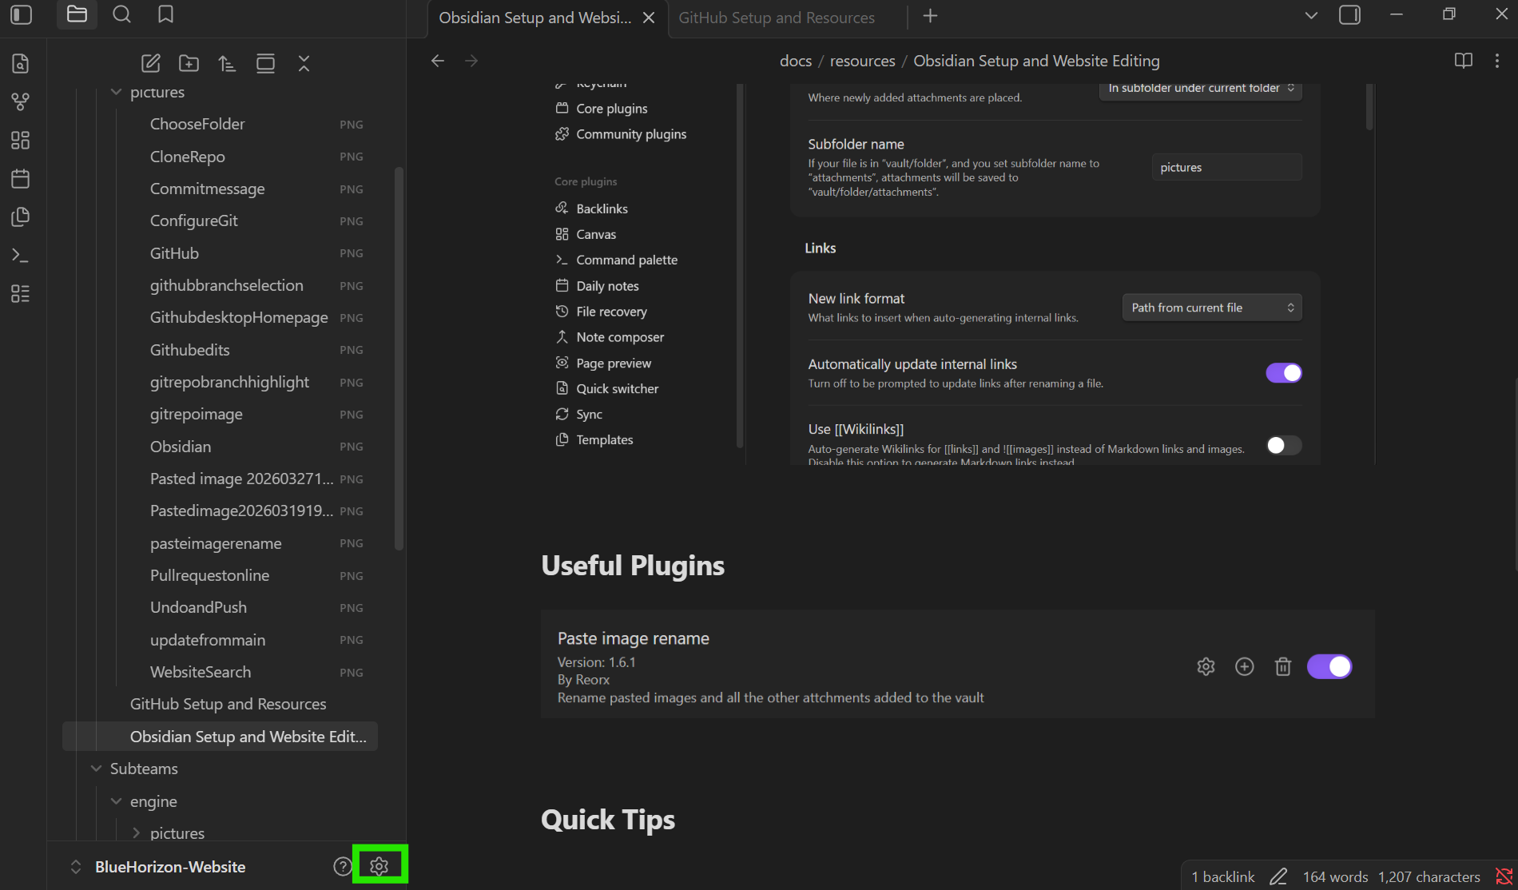Screen dimensions: 1518x890
Task: Collapse the engine folder
Action: 116,801
